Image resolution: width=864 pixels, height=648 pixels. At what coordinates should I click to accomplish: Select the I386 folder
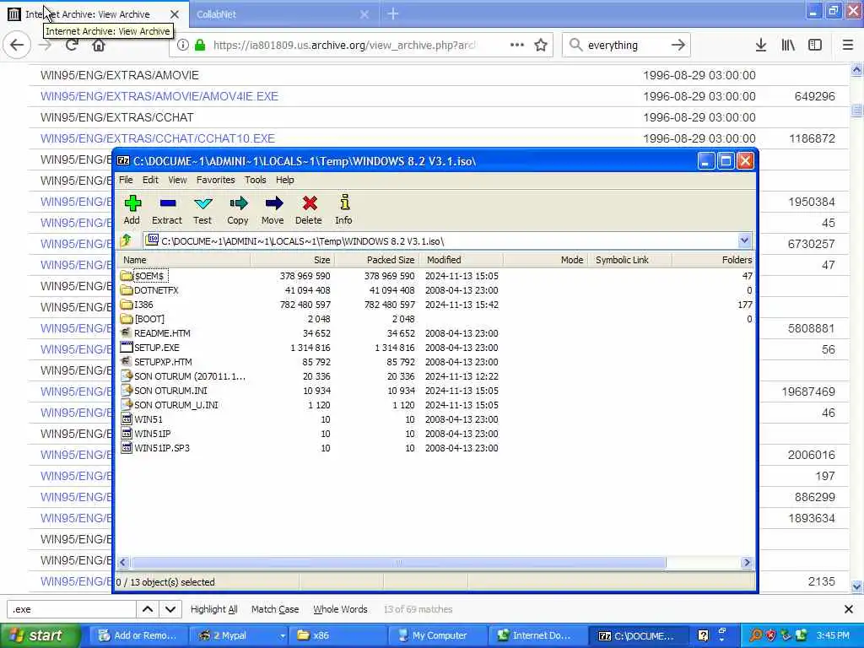click(x=138, y=304)
